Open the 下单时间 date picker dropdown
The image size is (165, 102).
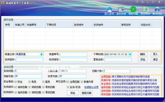tap(130, 54)
